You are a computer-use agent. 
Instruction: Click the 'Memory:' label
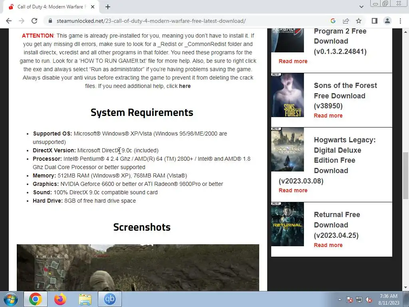[44, 176]
